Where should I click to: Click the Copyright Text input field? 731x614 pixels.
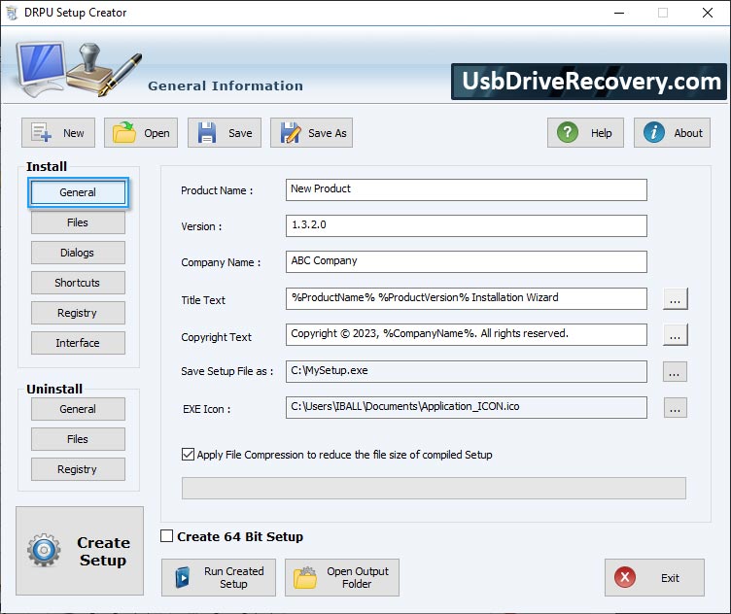(467, 334)
